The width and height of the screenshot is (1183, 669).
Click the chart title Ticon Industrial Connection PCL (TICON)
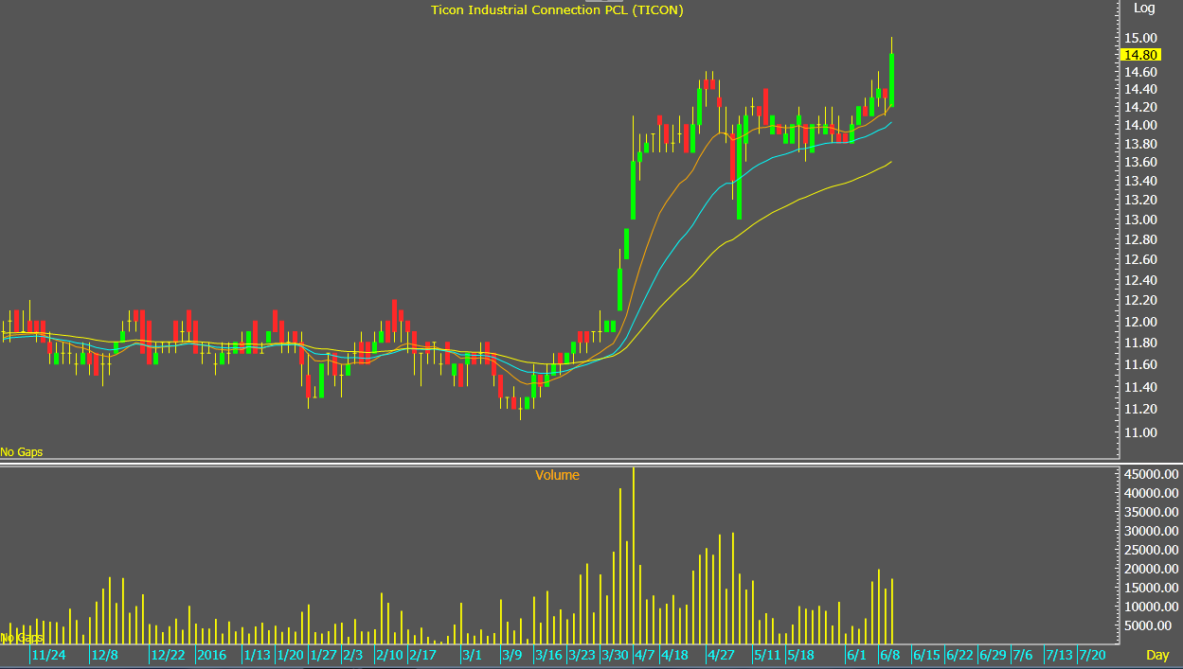(x=557, y=9)
